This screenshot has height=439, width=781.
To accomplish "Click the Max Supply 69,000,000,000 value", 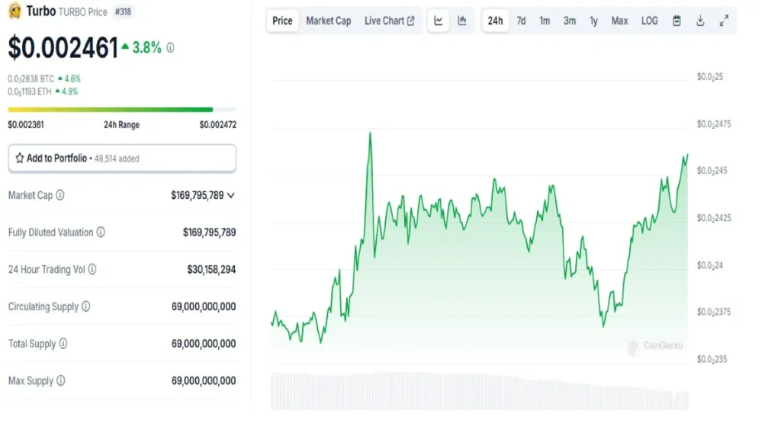I will (204, 381).
